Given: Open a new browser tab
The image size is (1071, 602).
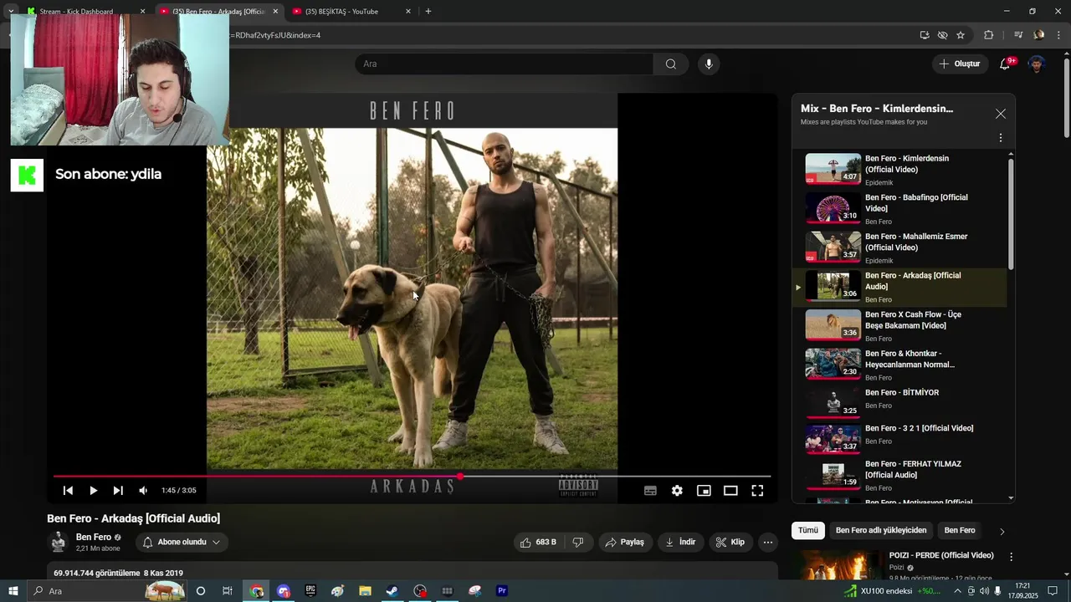Looking at the screenshot, I should click(428, 12).
